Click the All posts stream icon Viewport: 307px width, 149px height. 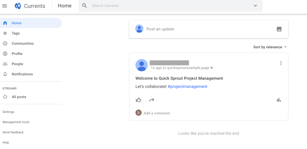click(x=5, y=97)
